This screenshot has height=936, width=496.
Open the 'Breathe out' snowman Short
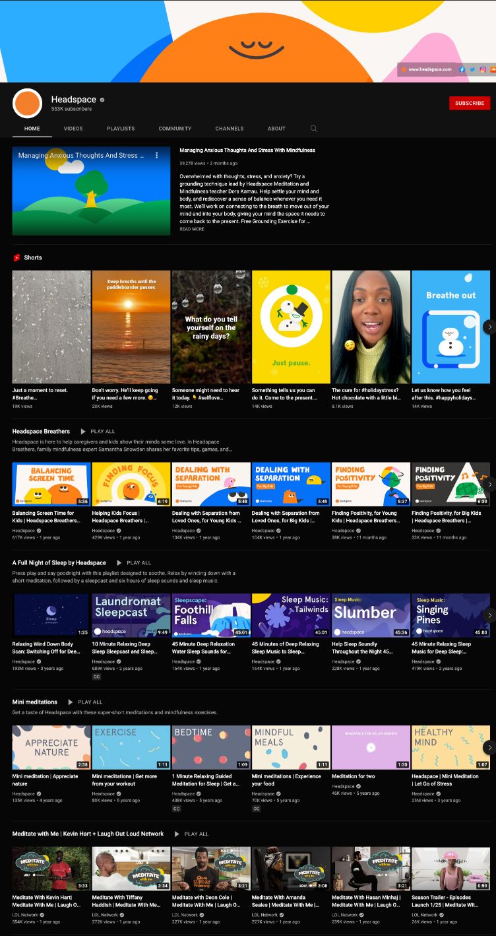coord(450,327)
